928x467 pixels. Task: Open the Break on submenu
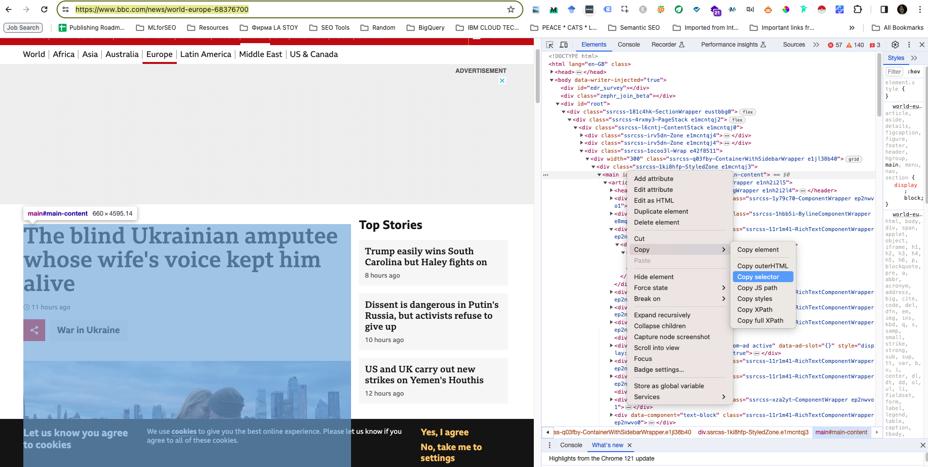coord(680,299)
